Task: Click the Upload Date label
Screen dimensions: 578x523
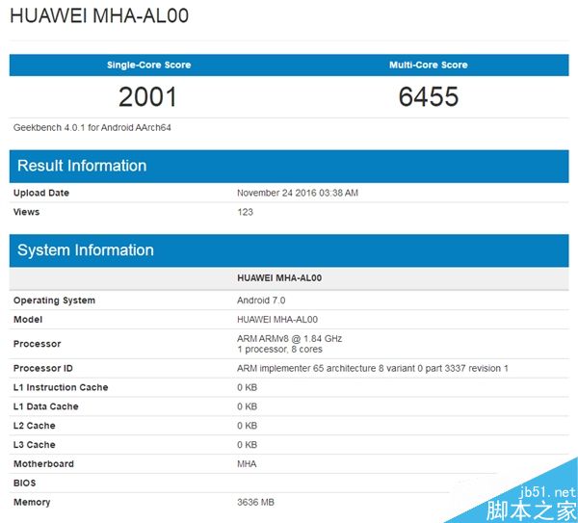Action: 41,193
